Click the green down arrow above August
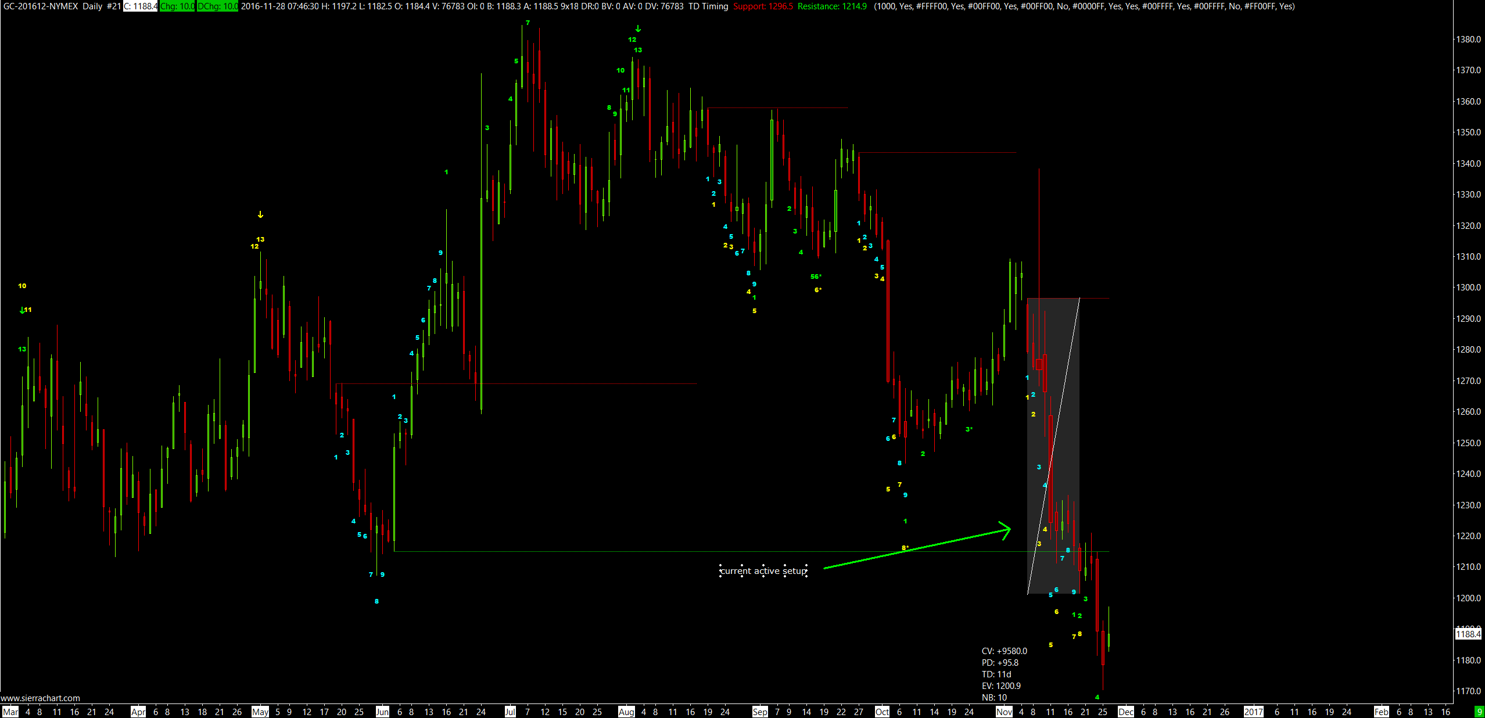The width and height of the screenshot is (1485, 718). tap(638, 28)
